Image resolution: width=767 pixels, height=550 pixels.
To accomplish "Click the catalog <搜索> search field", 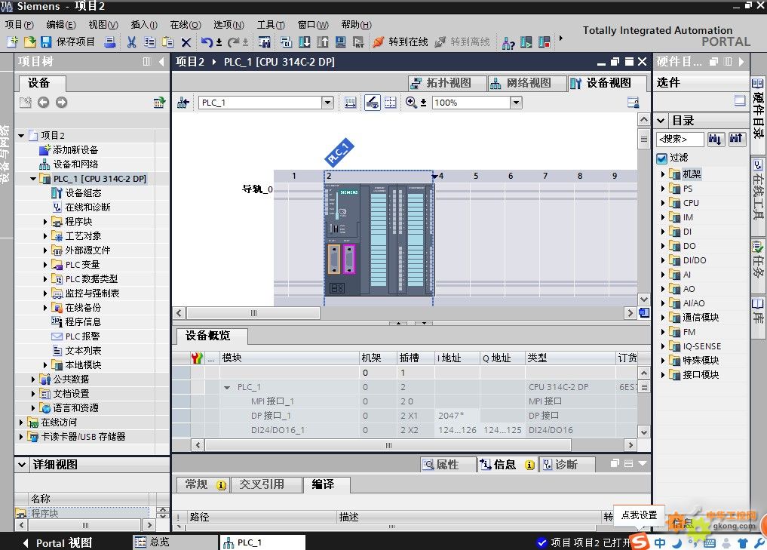I will [x=680, y=139].
